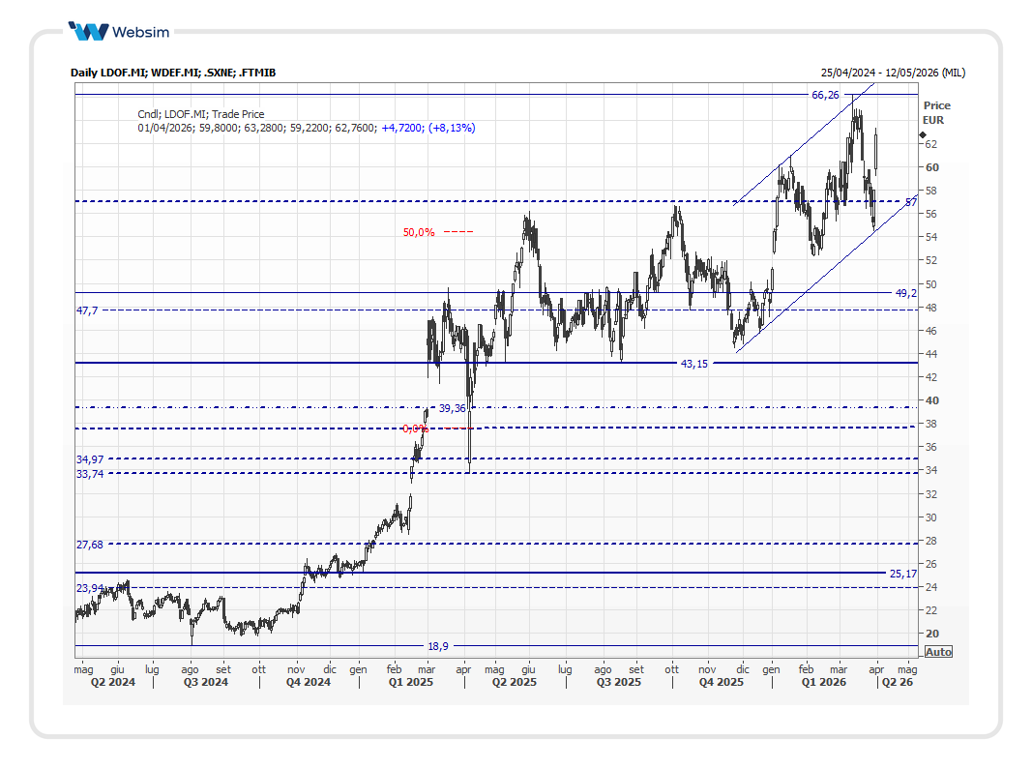Viewport: 1032px width, 768px height.
Task: Click the 18,9 bottom level label
Action: pyautogui.click(x=437, y=645)
